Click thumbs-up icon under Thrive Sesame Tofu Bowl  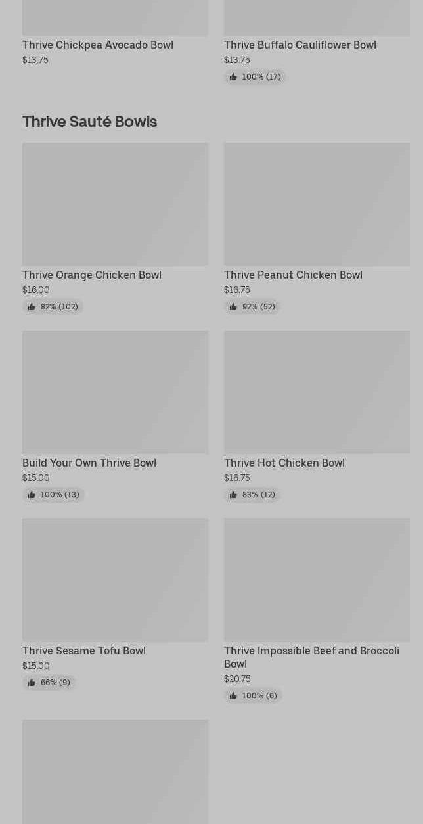tap(32, 683)
